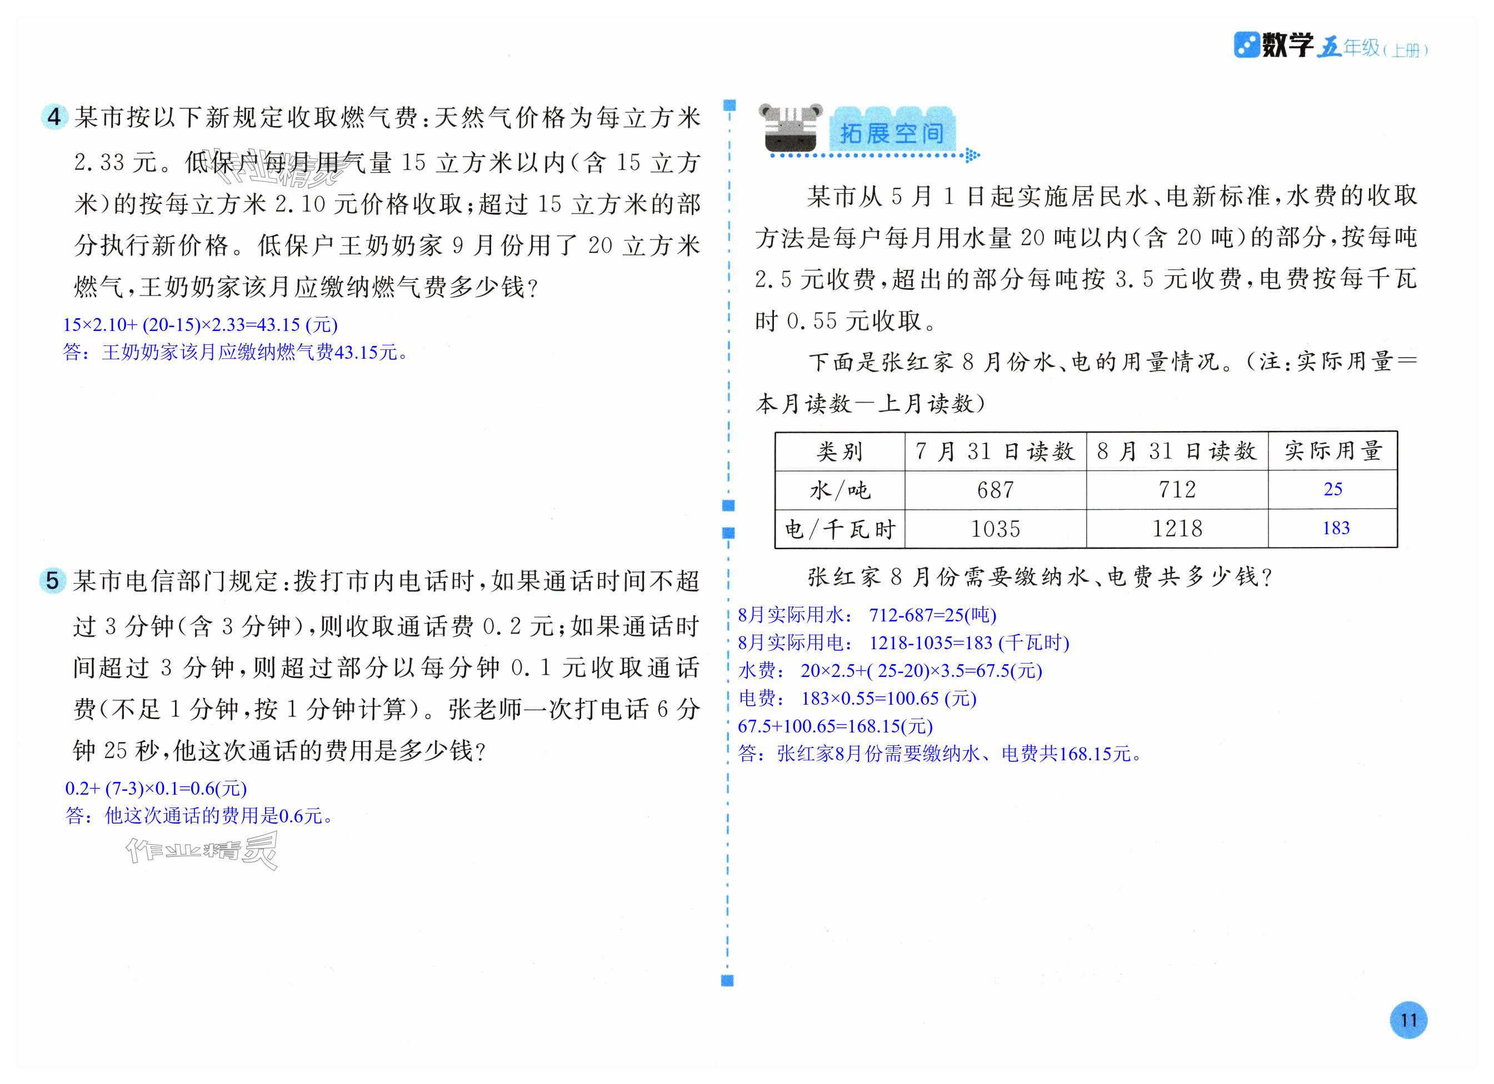This screenshot has height=1084, width=1494.
Task: Click the answer line 0.2+(7-3)×0.1=0.6
Action: (156, 789)
